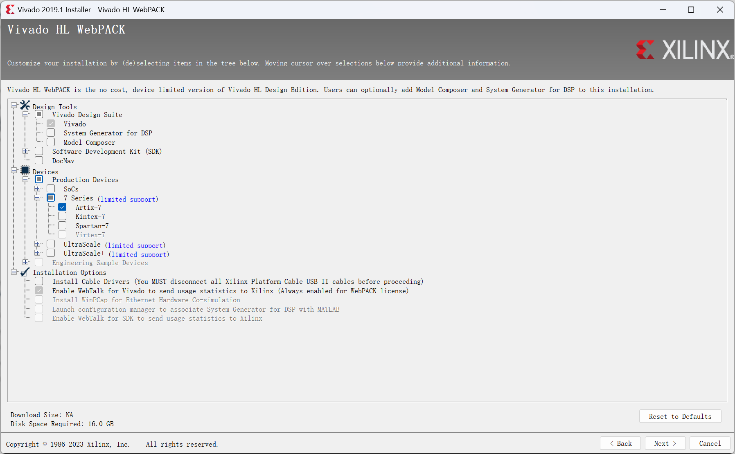Click the Design Tools wrench icon
Image resolution: width=735 pixels, height=454 pixels.
[x=25, y=105]
